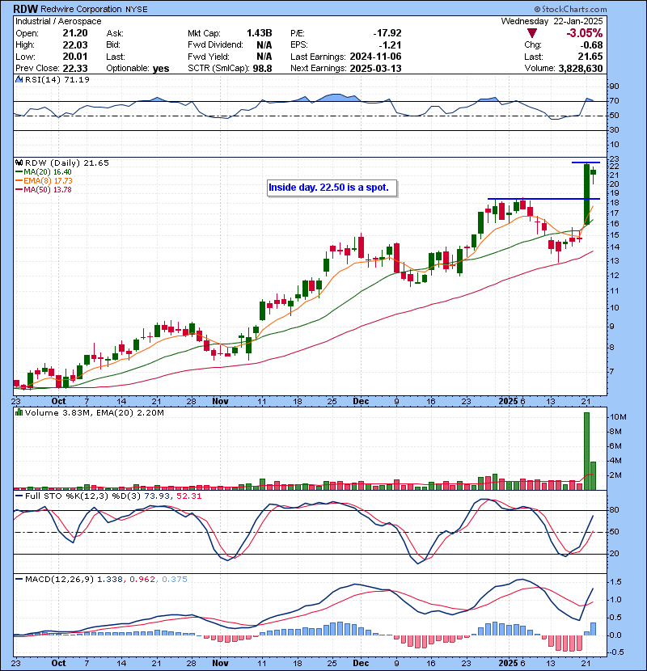Viewport: 647px width, 671px height.
Task: Select the Open value 21.20
Action: pyautogui.click(x=75, y=33)
